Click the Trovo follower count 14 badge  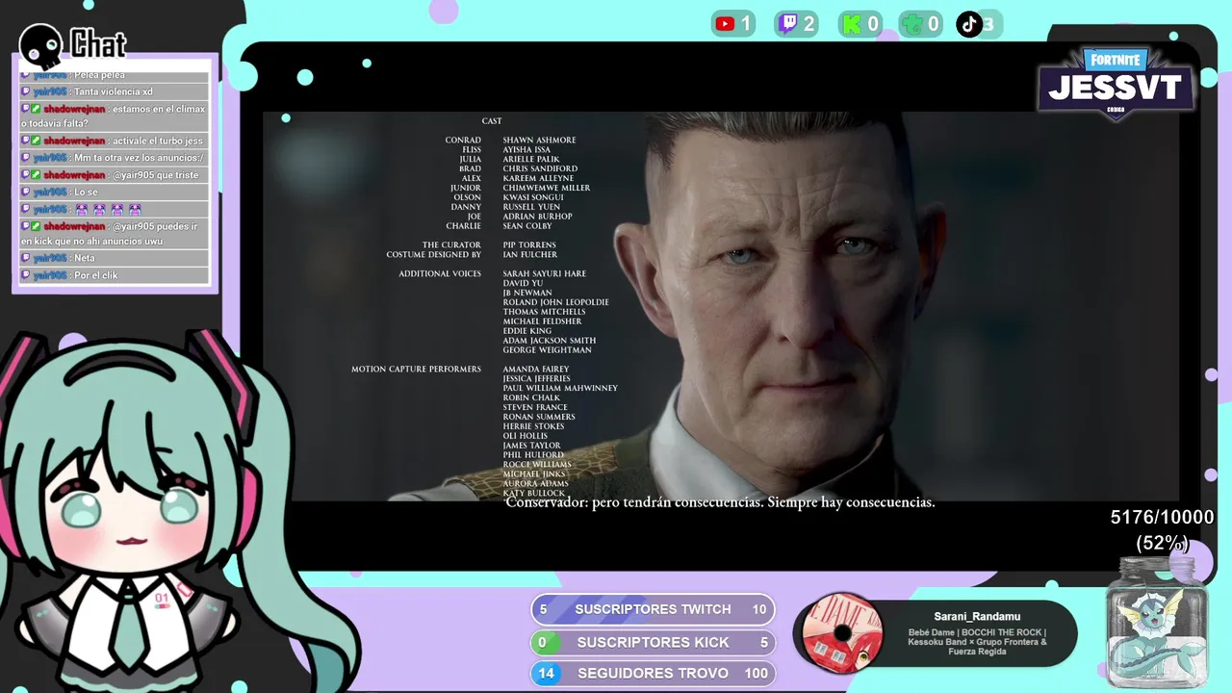coord(546,673)
